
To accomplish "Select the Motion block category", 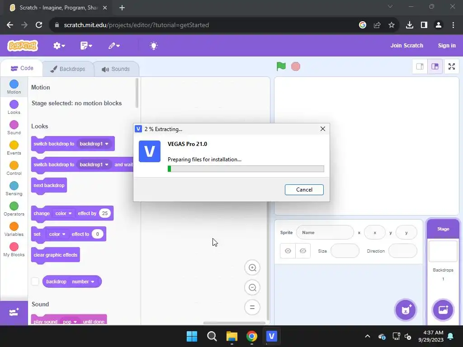I will click(x=14, y=87).
